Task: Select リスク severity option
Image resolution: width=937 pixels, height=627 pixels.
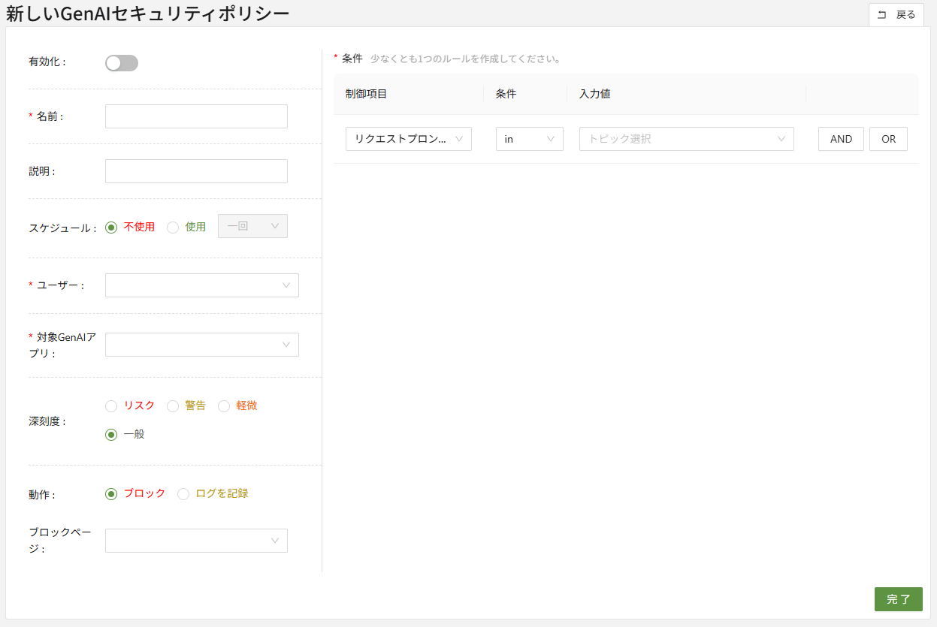Action: point(112,406)
